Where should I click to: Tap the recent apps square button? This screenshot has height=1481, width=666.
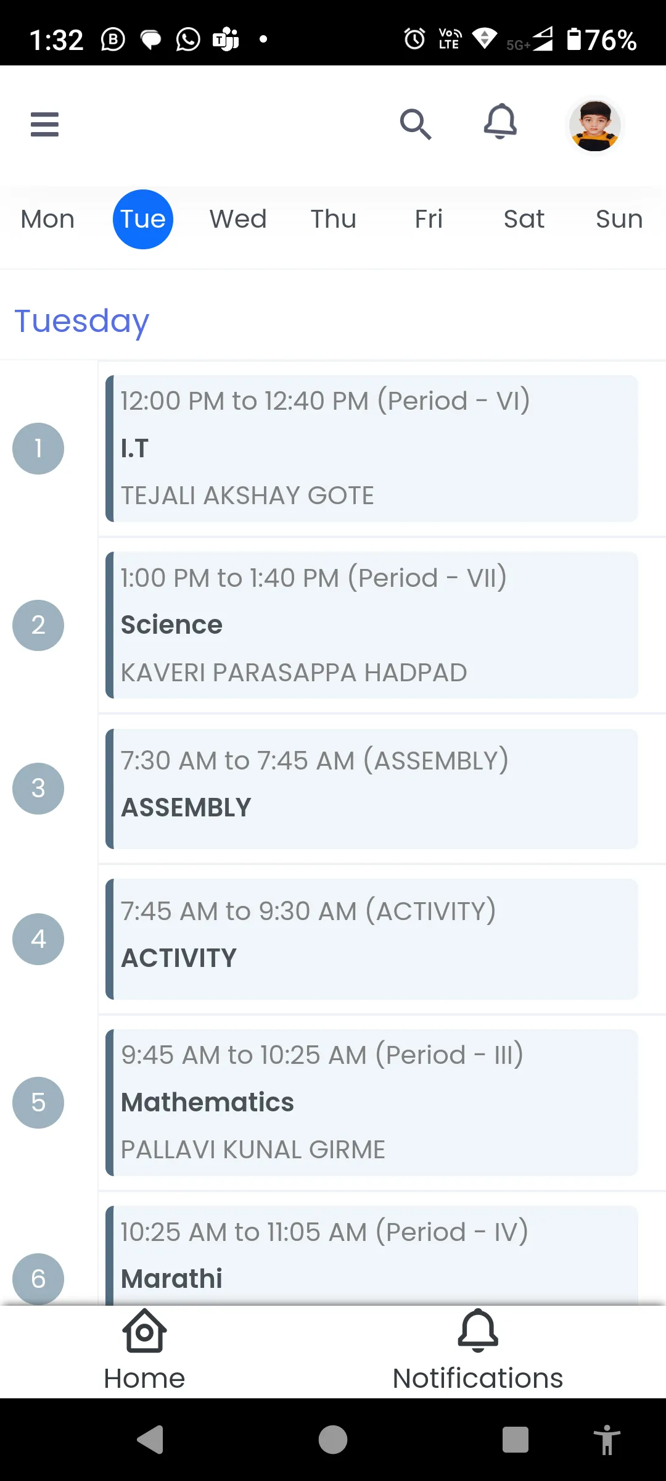(515, 1440)
